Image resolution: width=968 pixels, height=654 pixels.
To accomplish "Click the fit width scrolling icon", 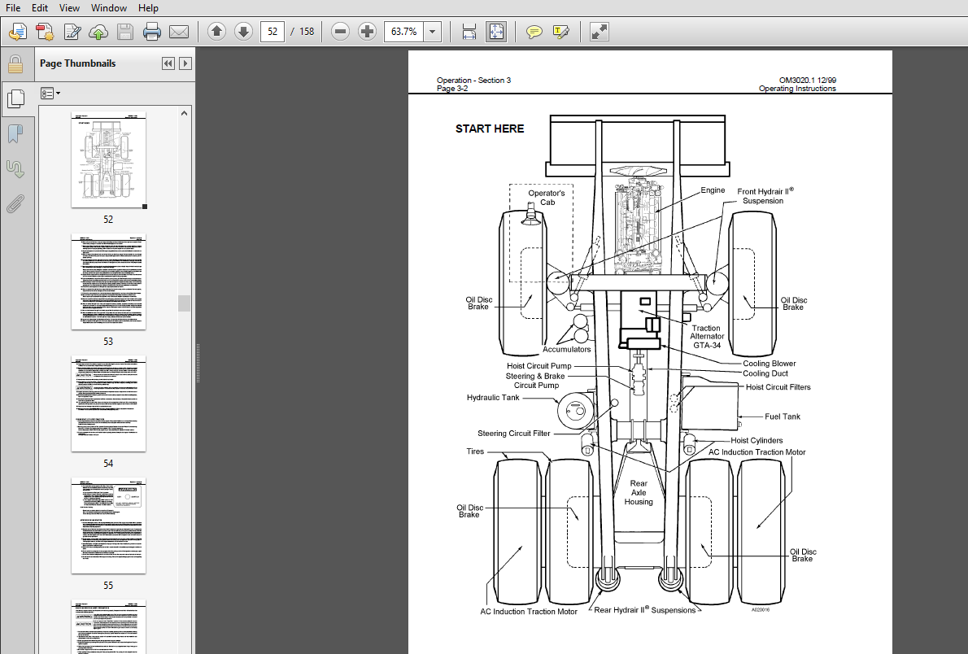I will click(469, 32).
